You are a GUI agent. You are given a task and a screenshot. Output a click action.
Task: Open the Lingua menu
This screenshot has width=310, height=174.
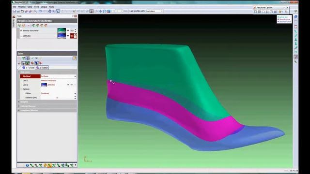coord(44,7)
